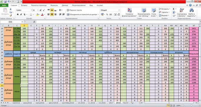Open the Формулы ribbon tab

click(54, 5)
